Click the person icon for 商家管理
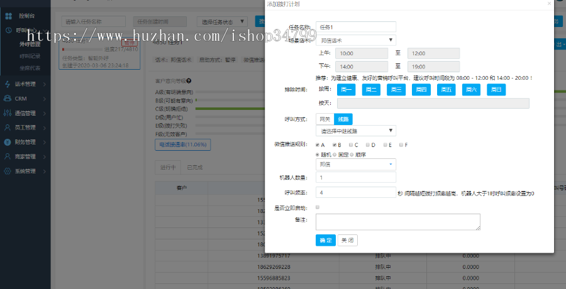Viewport: 566px width, 289px height. [8, 156]
